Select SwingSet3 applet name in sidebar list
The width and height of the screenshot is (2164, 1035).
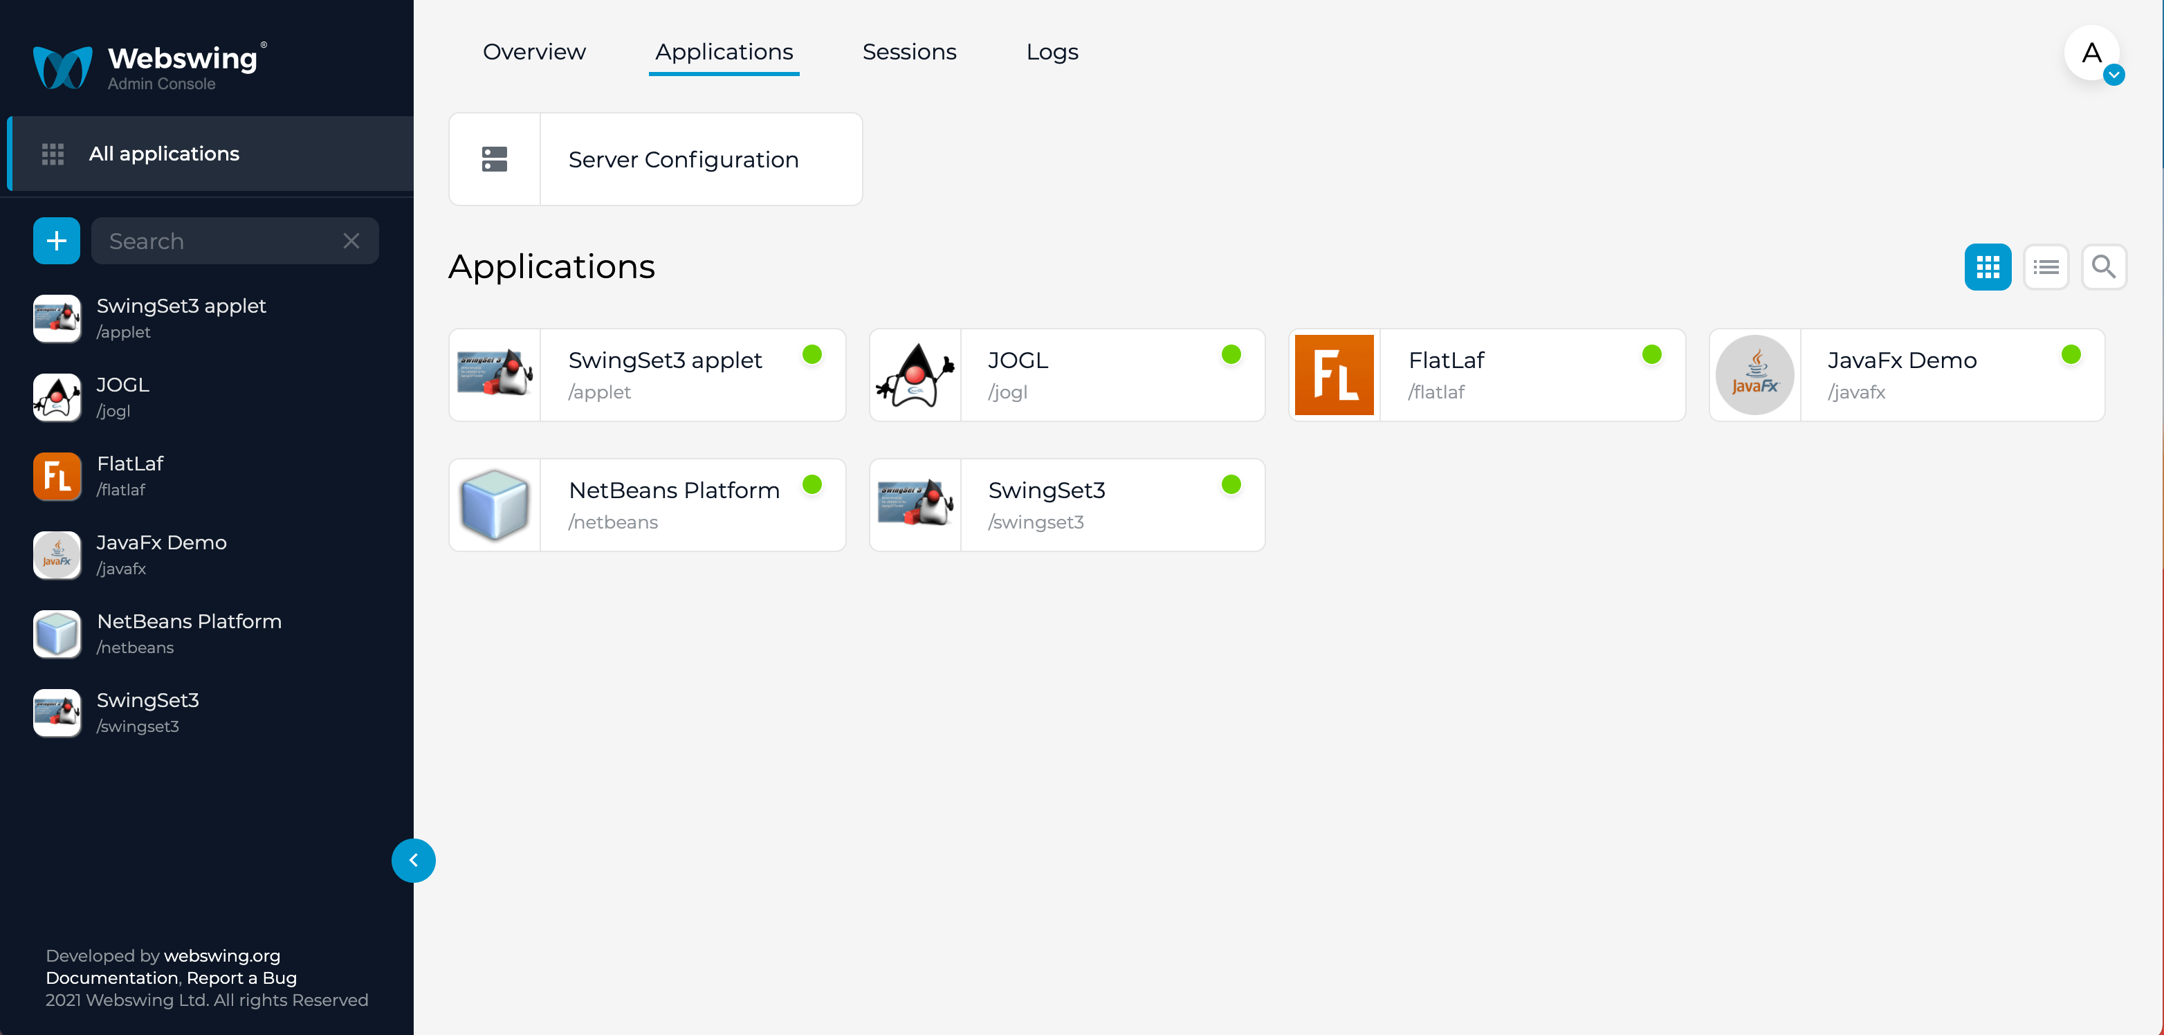pyautogui.click(x=181, y=306)
